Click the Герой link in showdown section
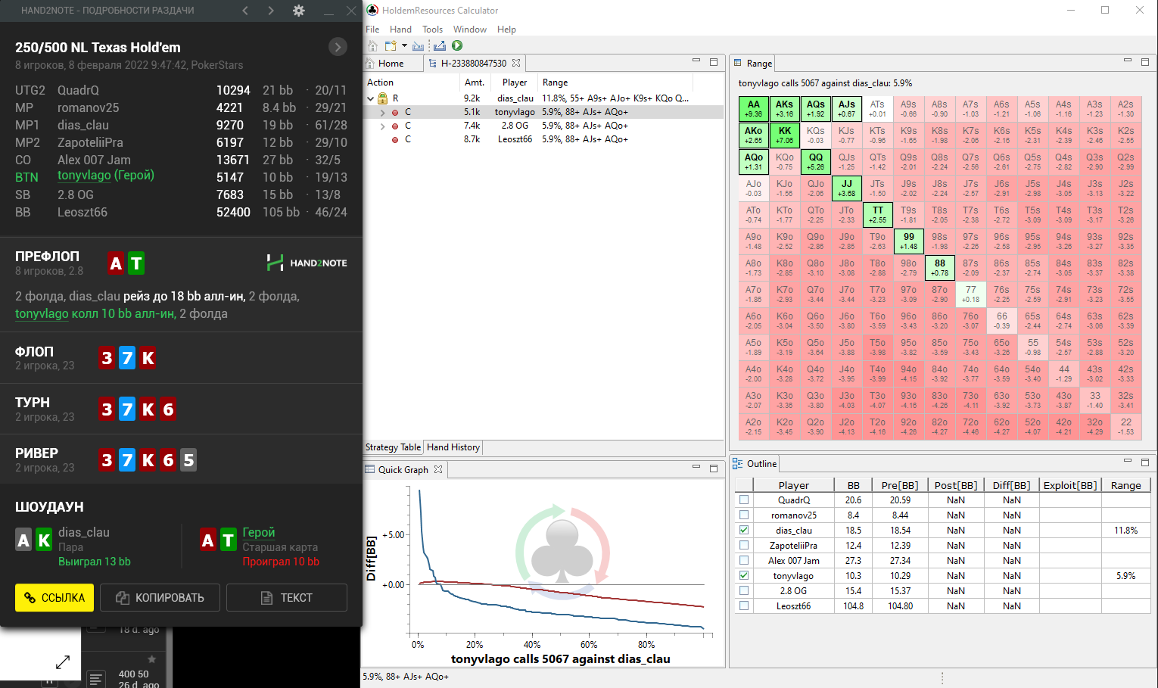1158x688 pixels. (259, 532)
